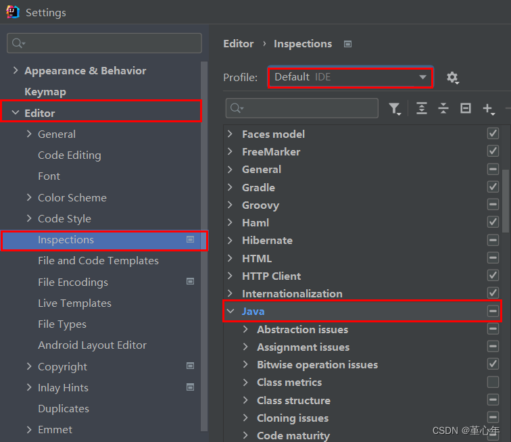Collapse the Java inspections group

(230, 311)
